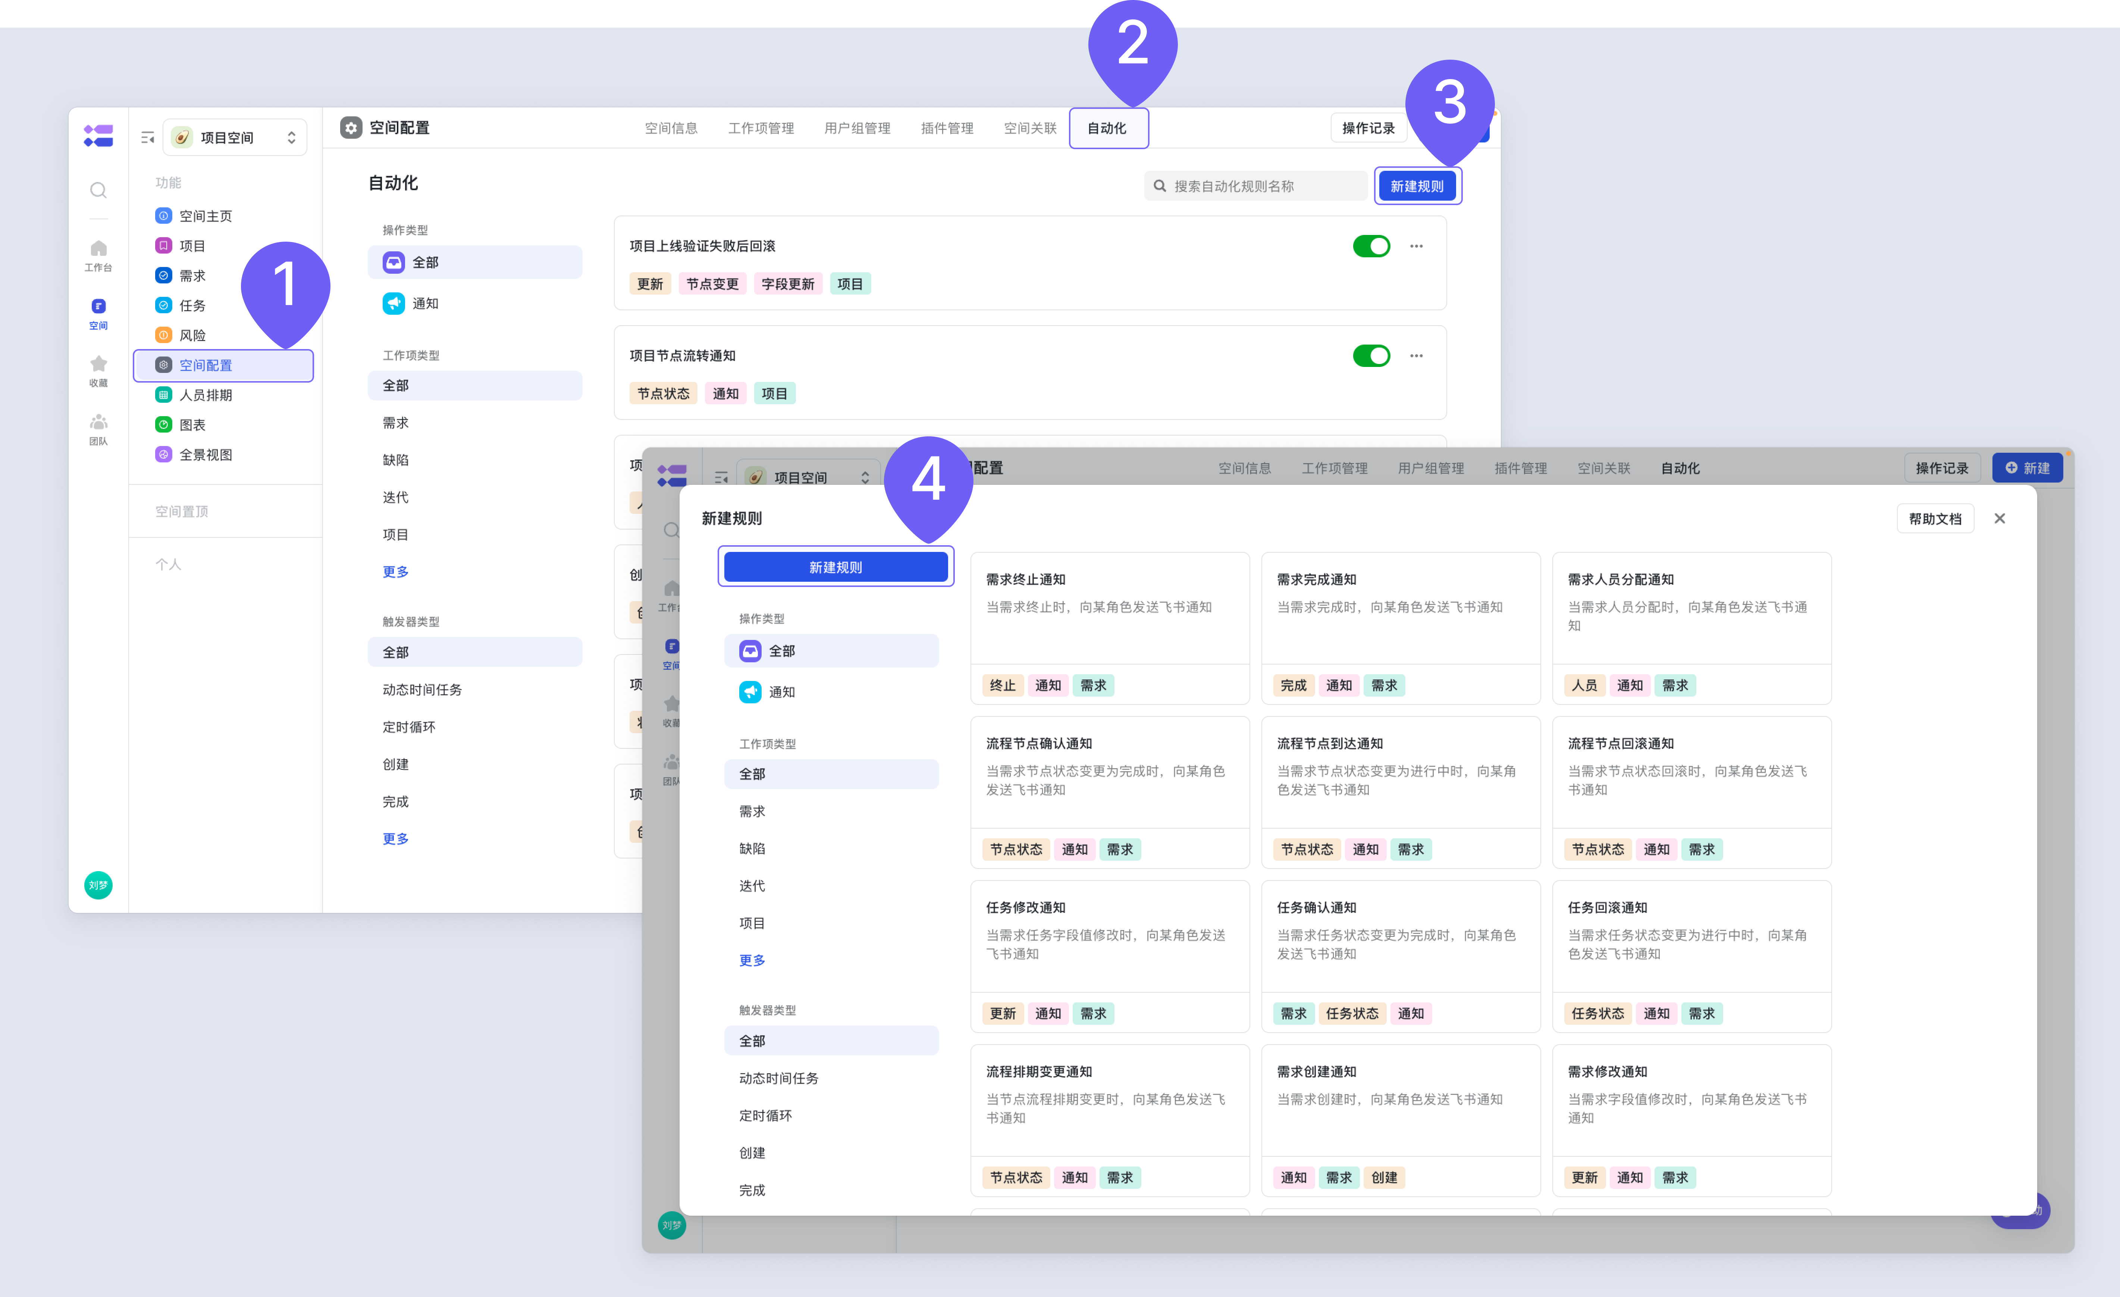The width and height of the screenshot is (2120, 1297).
Task: Select 通知 operation type in 新建规则 dialog
Action: point(831,693)
